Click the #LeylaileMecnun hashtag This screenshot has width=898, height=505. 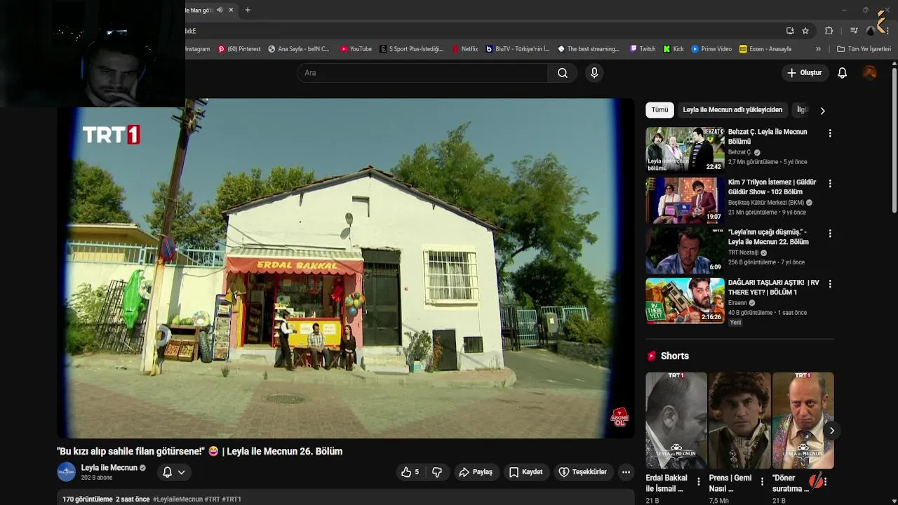(177, 499)
